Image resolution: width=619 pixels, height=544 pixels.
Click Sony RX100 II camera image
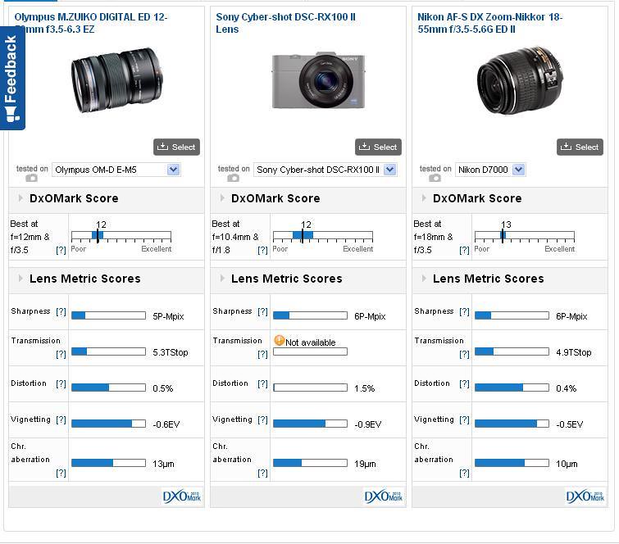click(x=319, y=81)
